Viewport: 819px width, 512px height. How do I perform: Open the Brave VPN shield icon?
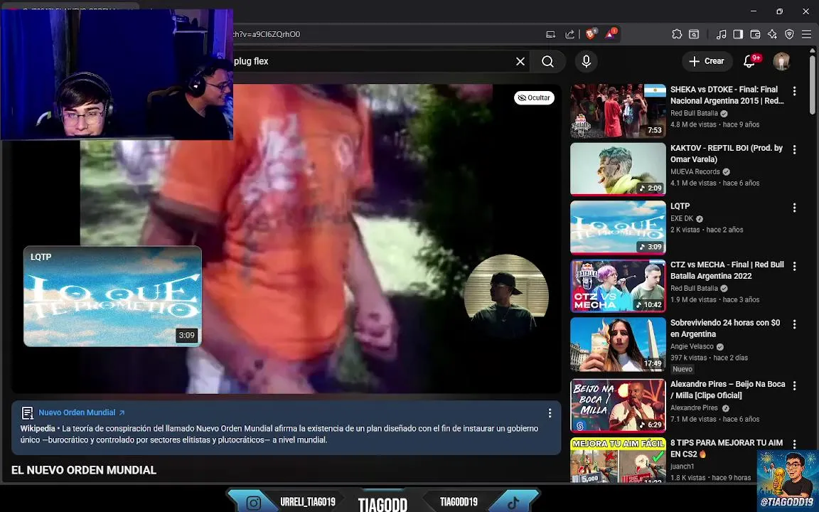790,34
